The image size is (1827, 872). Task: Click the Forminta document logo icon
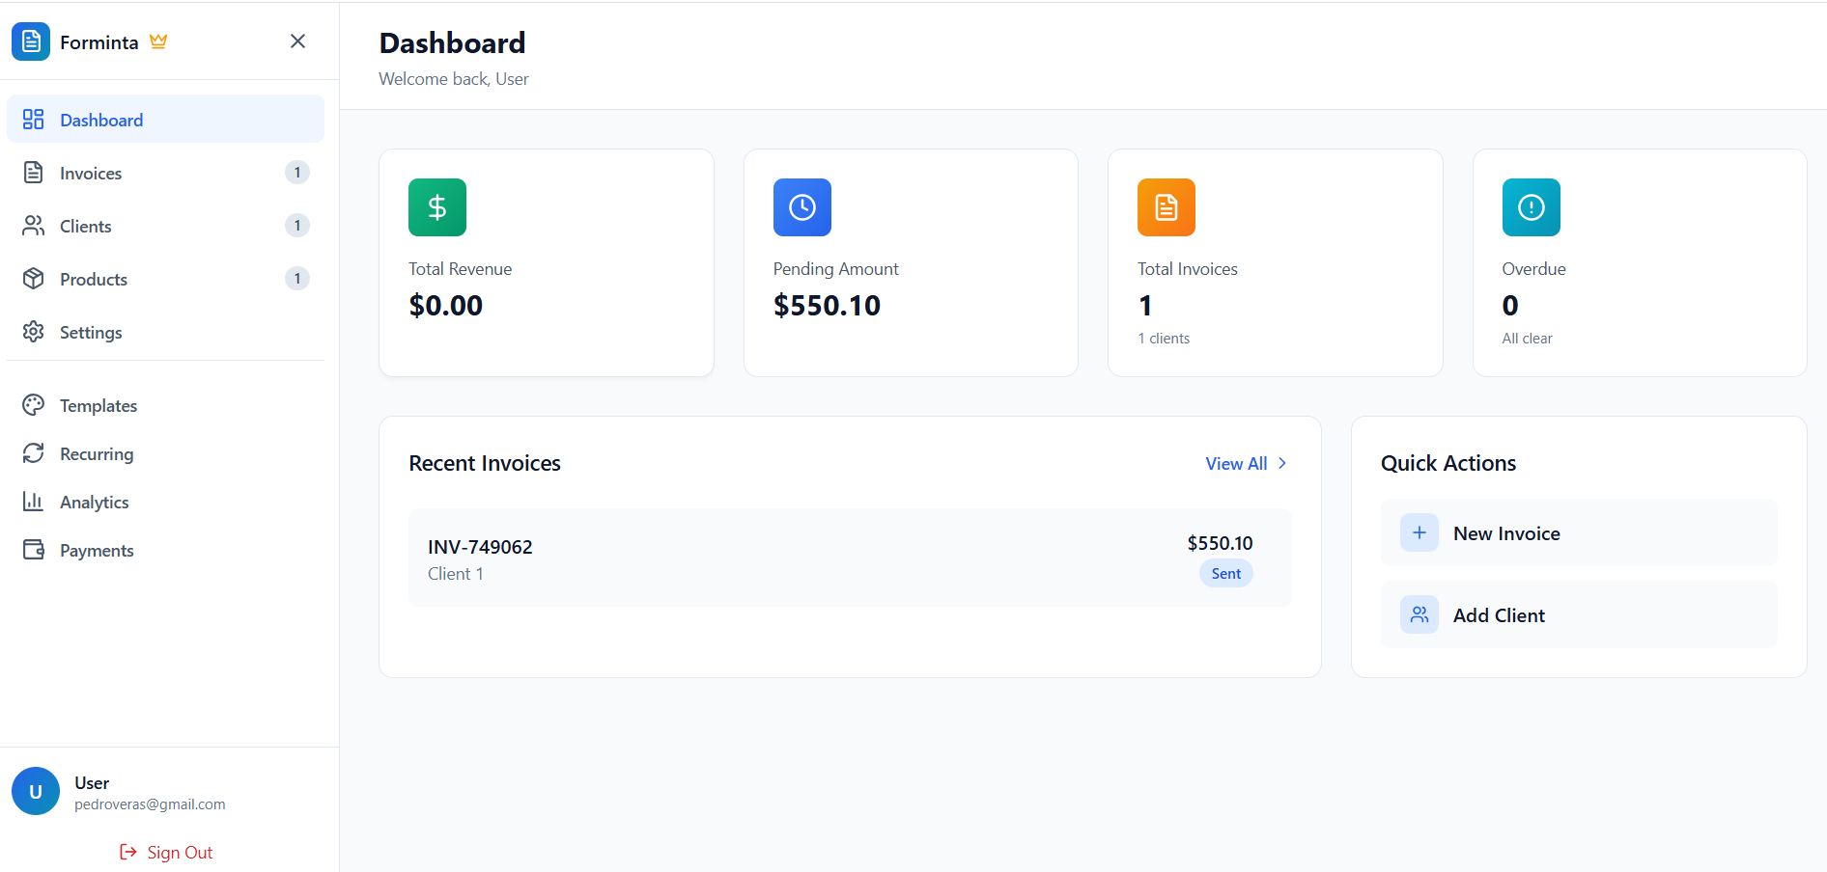click(x=31, y=41)
